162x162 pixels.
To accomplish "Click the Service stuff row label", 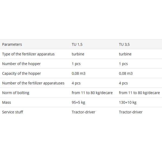I will [x=12, y=112].
